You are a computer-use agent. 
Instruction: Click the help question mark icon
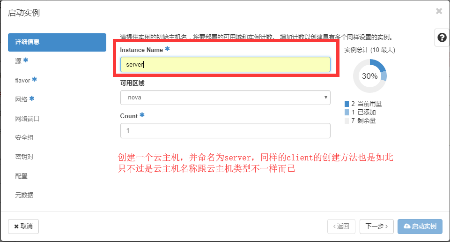click(x=442, y=38)
